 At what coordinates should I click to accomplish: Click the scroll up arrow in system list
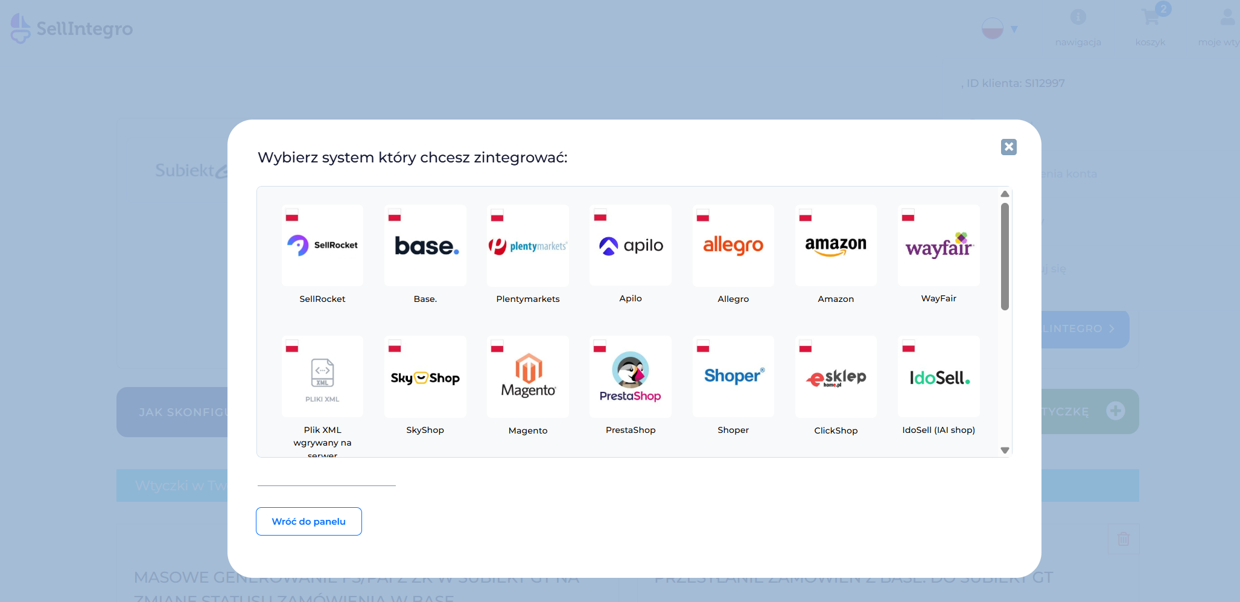(1005, 194)
